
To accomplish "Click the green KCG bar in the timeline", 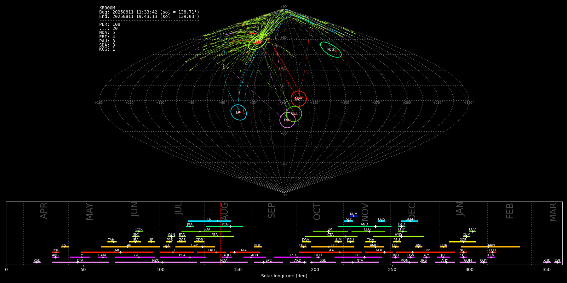I will [225, 226].
